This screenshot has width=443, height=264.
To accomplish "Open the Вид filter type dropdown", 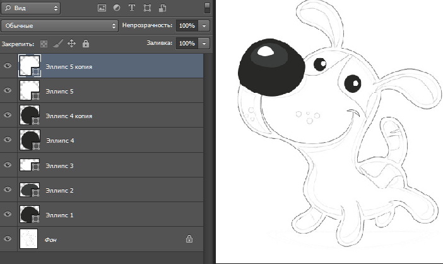I will click(31, 9).
